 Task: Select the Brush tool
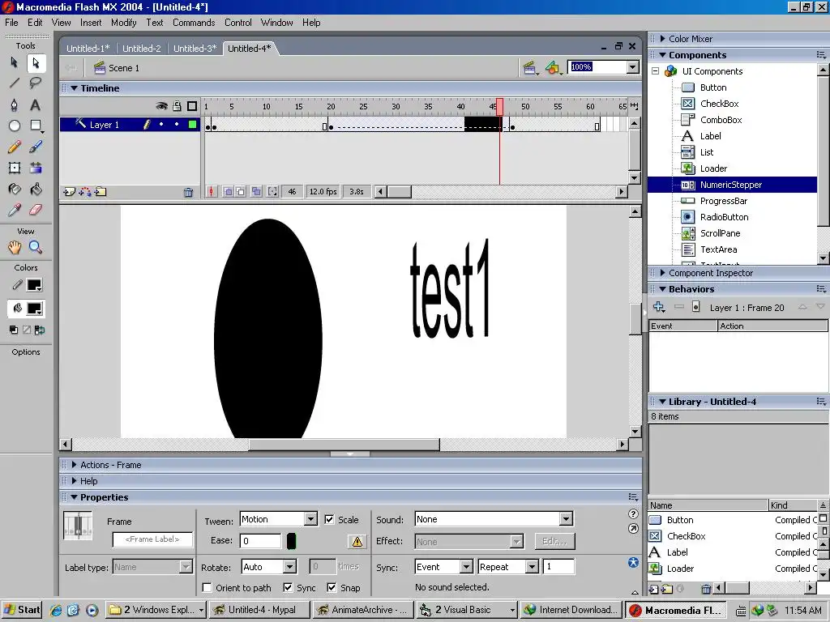click(36, 147)
